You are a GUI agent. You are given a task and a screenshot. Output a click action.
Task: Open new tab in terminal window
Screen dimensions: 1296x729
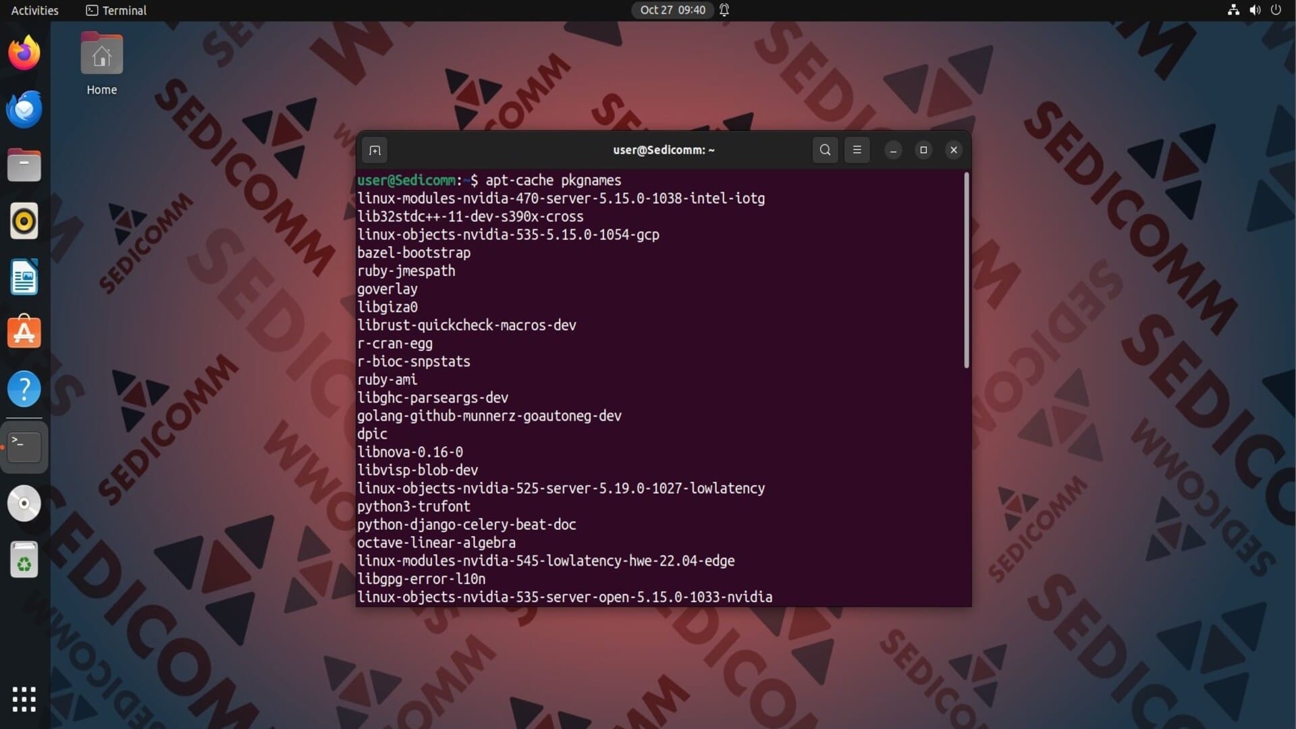375,150
